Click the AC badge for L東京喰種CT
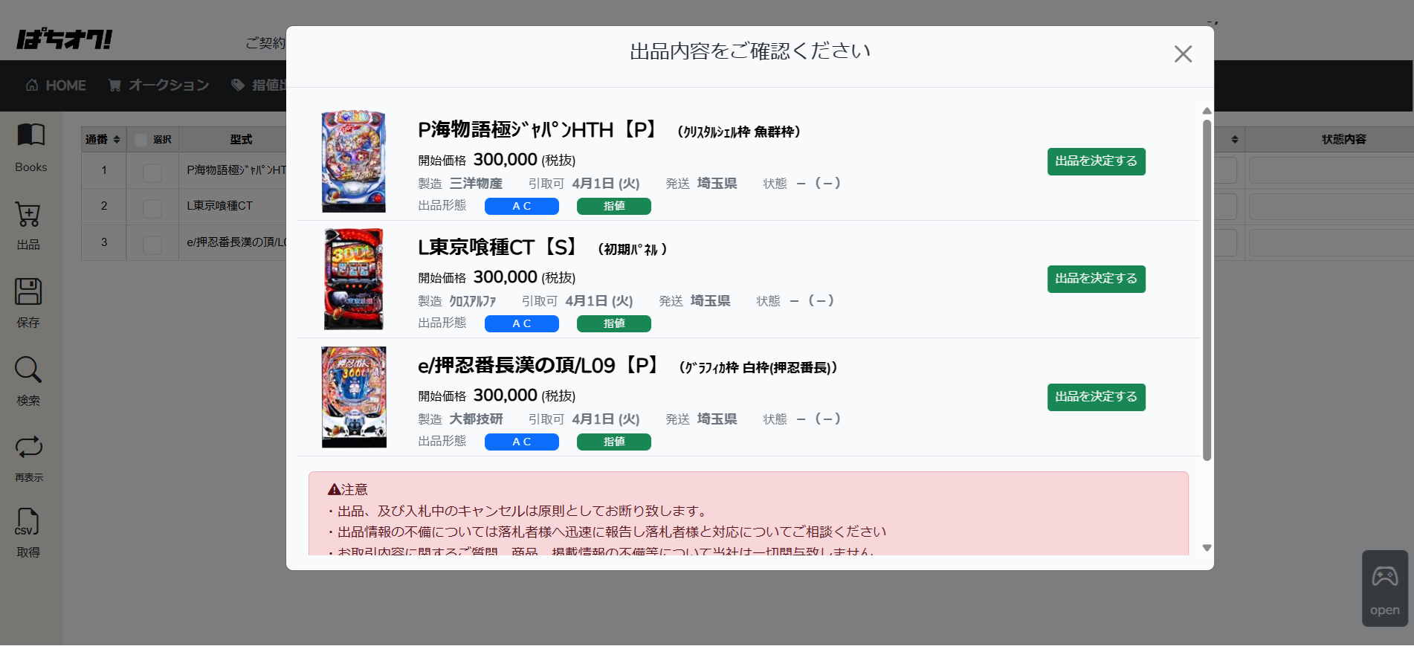The height and width of the screenshot is (652, 1414). pyautogui.click(x=521, y=323)
